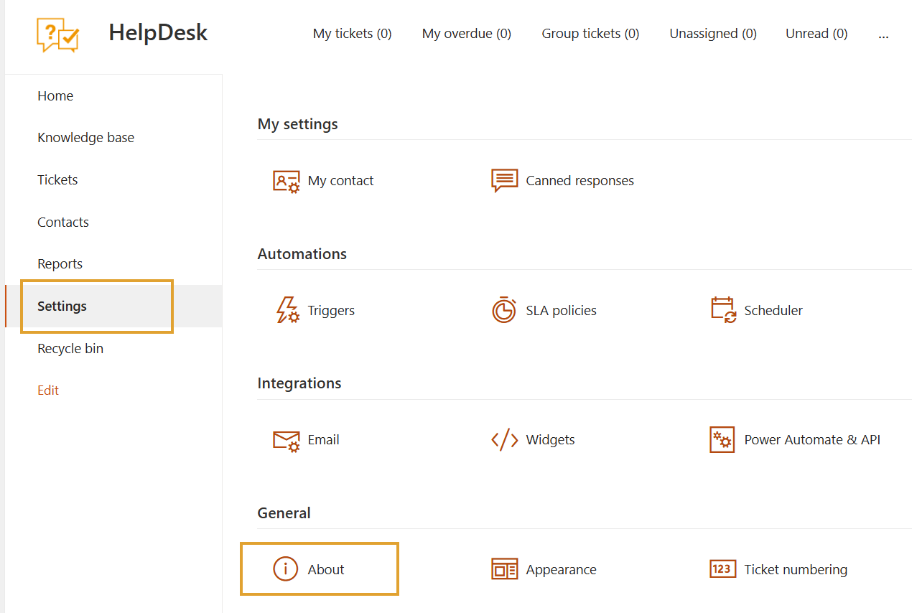This screenshot has width=917, height=613.
Task: Open the About label
Action: click(326, 569)
